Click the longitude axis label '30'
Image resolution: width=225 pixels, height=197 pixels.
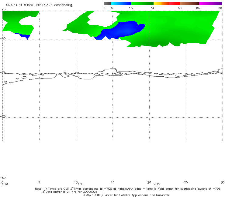click(223, 182)
